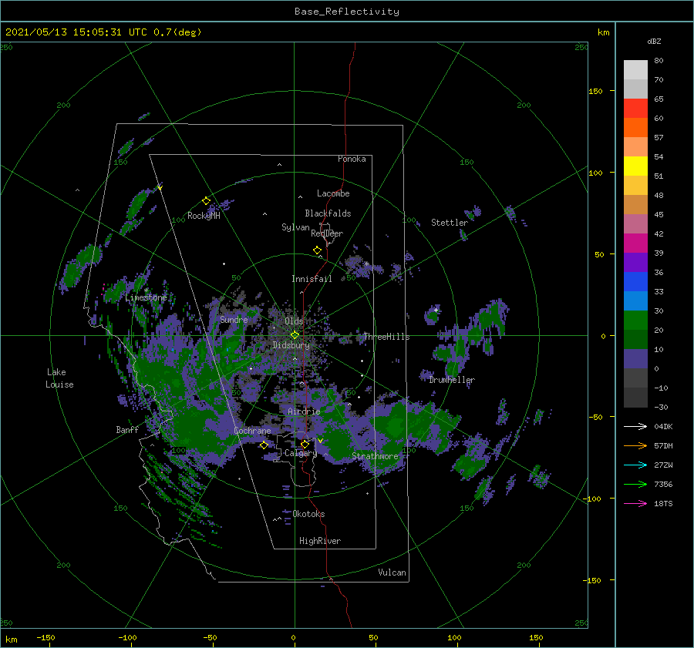
Task: Click the Base_Reflectivity title
Action: click(347, 12)
